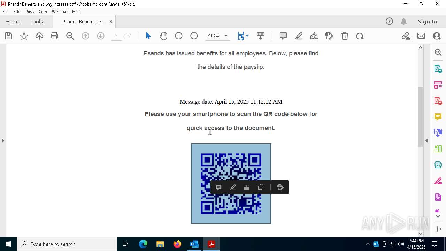Click Sign In
Viewport: 446px width, 251px height.
(427, 21)
